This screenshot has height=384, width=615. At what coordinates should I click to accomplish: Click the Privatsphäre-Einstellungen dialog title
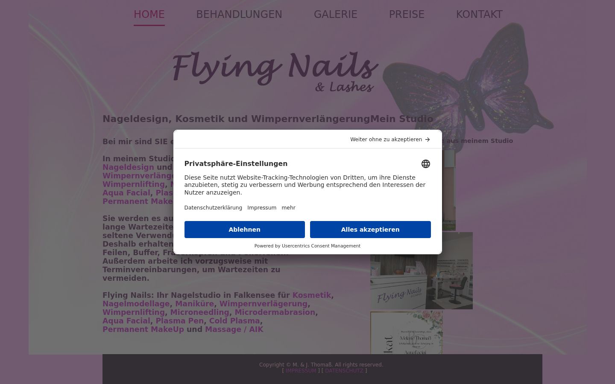point(236,164)
